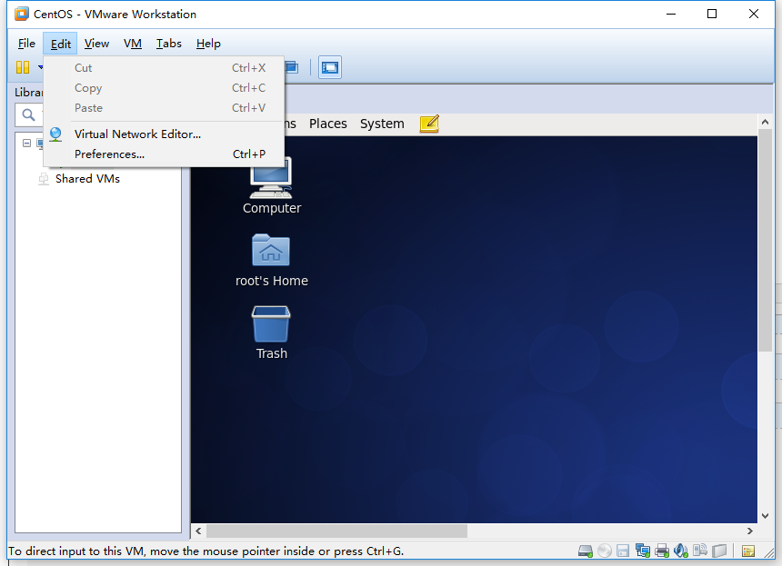Click the magnifier icon in Library search
This screenshot has height=566, width=782.
click(28, 115)
